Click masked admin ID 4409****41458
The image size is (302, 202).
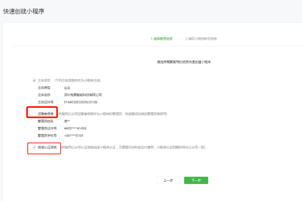75,128
